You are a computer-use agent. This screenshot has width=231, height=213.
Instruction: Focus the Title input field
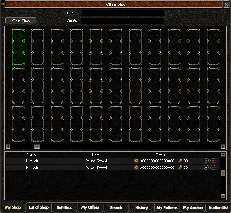(x=123, y=13)
